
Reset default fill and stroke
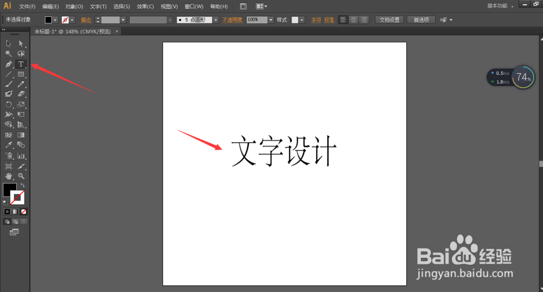(5, 202)
